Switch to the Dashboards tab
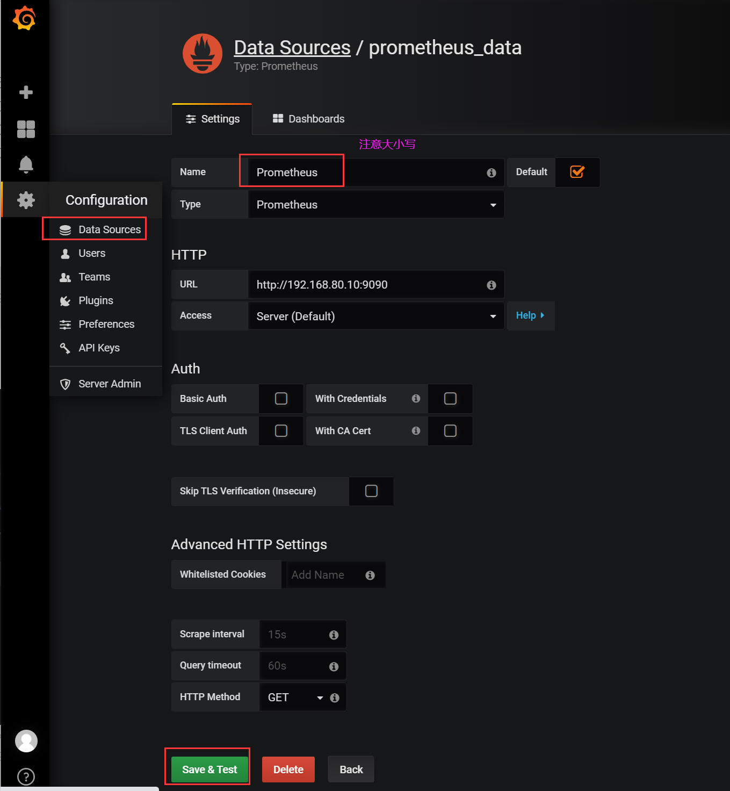Screen dimensions: 730x791 308,119
